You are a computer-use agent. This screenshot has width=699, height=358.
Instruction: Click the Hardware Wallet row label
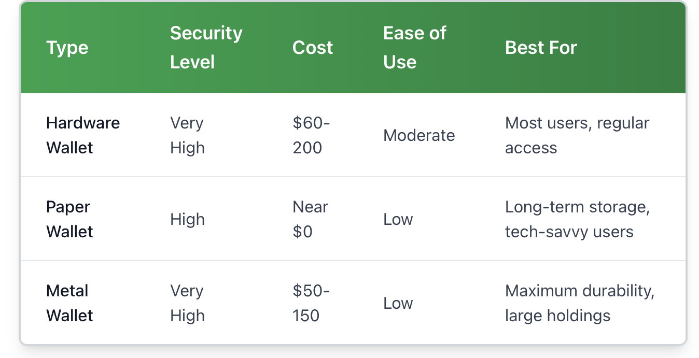click(83, 135)
